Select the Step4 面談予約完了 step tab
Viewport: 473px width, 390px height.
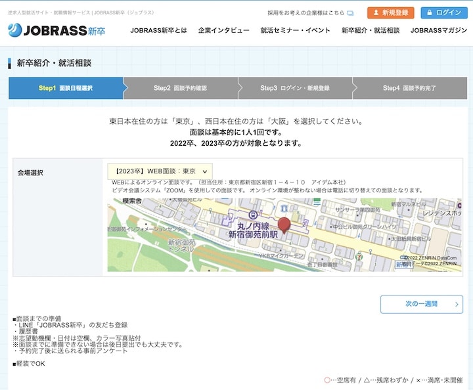pos(410,88)
